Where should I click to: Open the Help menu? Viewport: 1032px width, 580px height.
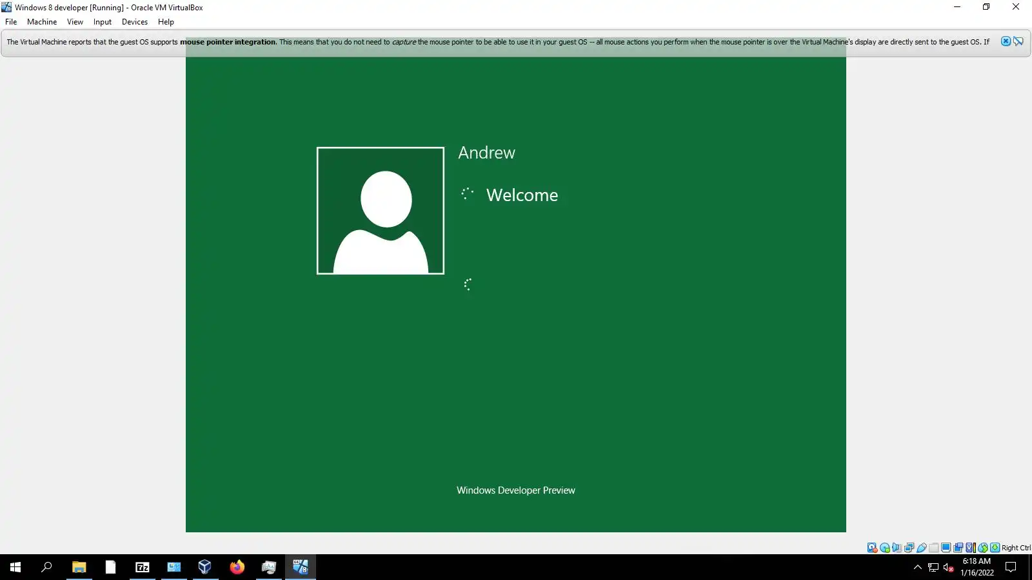(166, 22)
